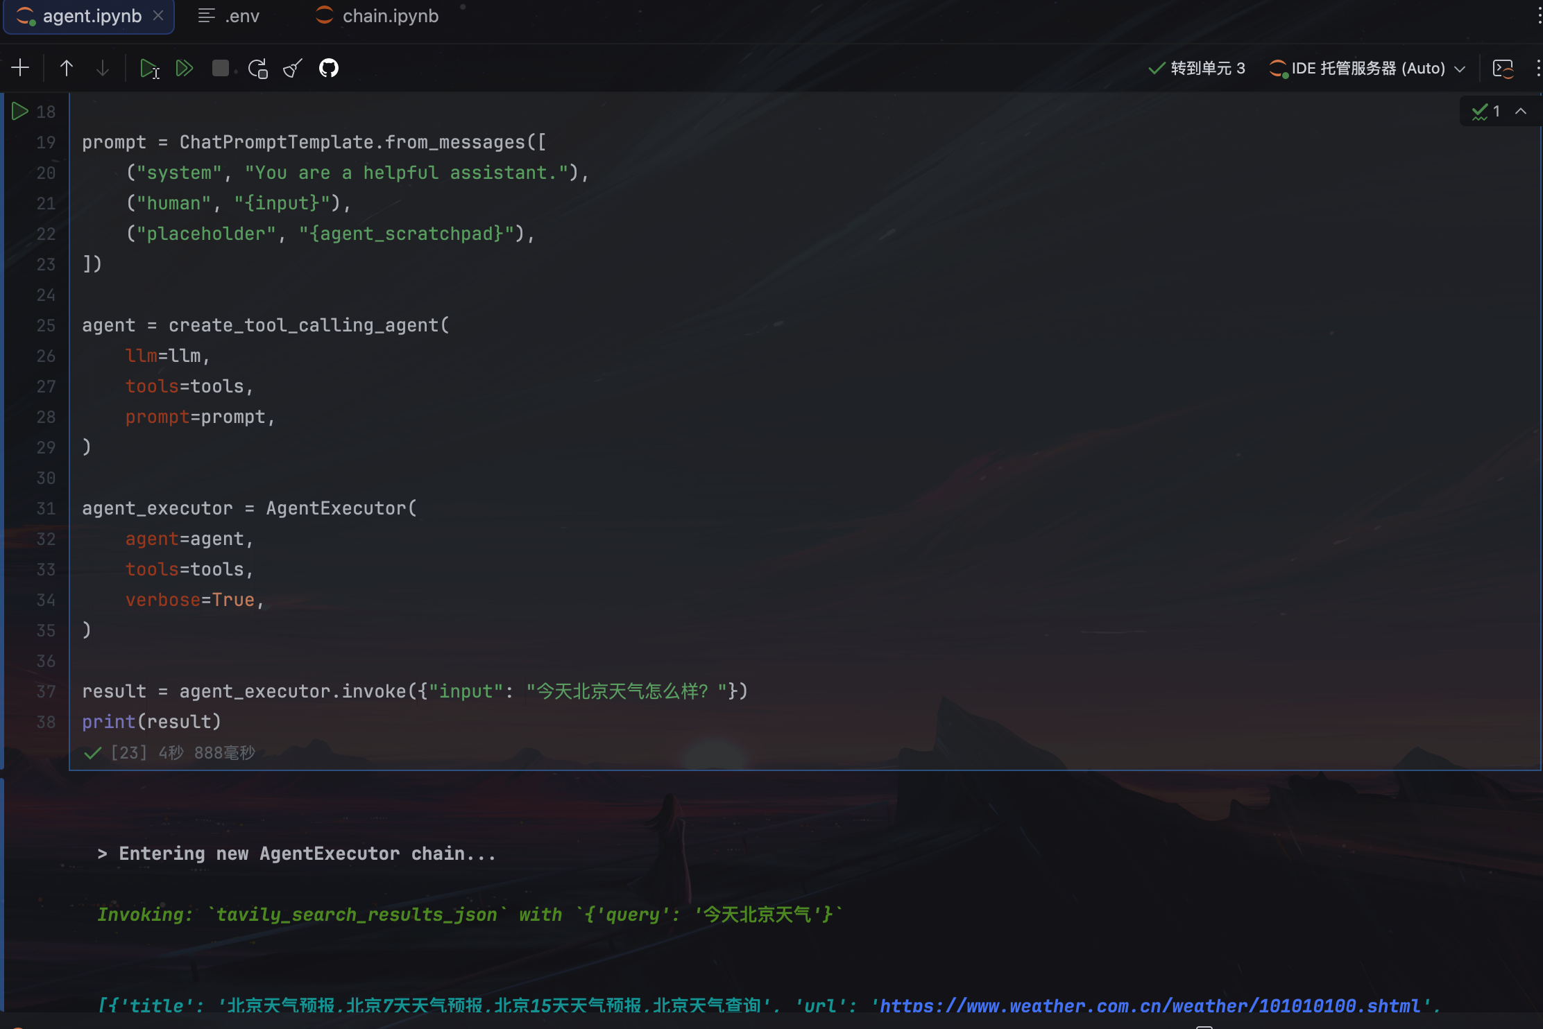
Task: Move cell up with arrow
Action: (67, 68)
